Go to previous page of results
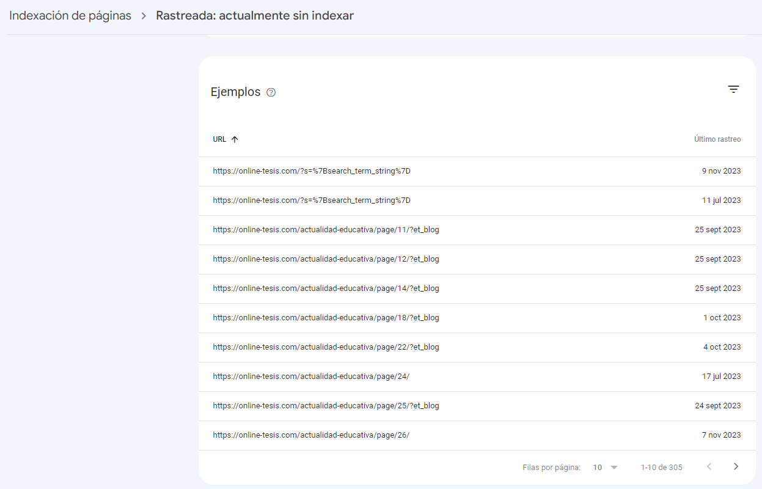This screenshot has width=762, height=489. pos(709,467)
